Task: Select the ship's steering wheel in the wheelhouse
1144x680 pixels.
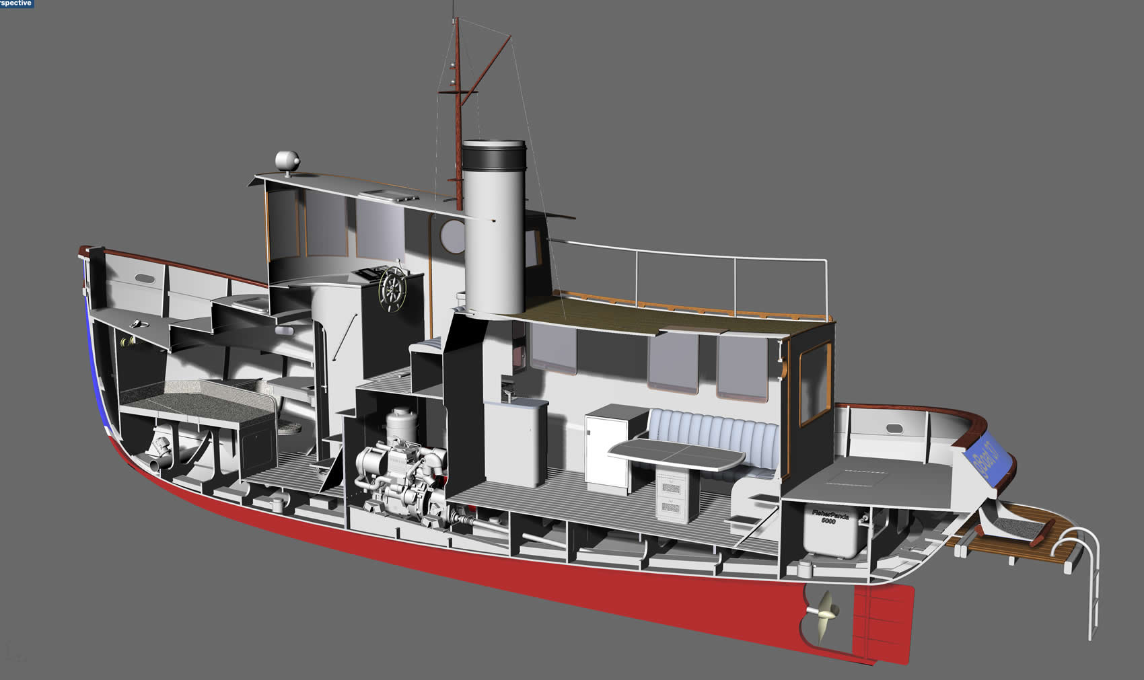Action: pos(392,289)
